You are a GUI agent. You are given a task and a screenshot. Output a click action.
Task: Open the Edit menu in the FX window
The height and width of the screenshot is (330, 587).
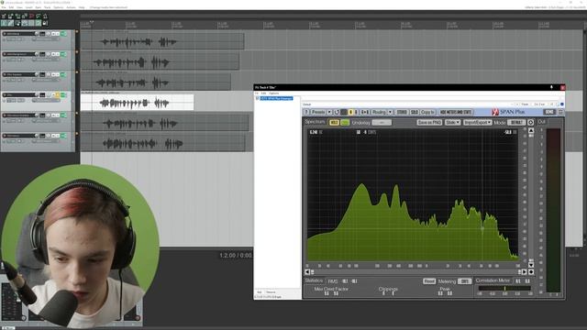[263, 93]
